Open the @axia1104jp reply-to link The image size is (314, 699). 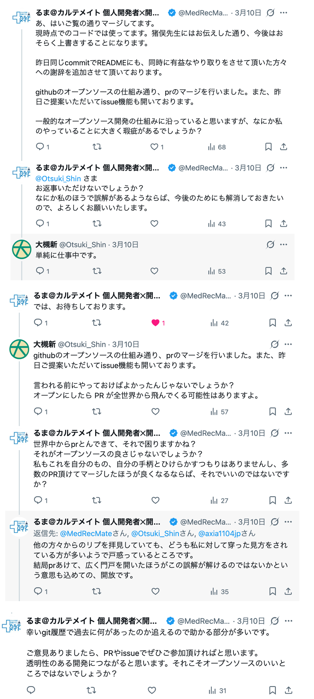(219, 533)
